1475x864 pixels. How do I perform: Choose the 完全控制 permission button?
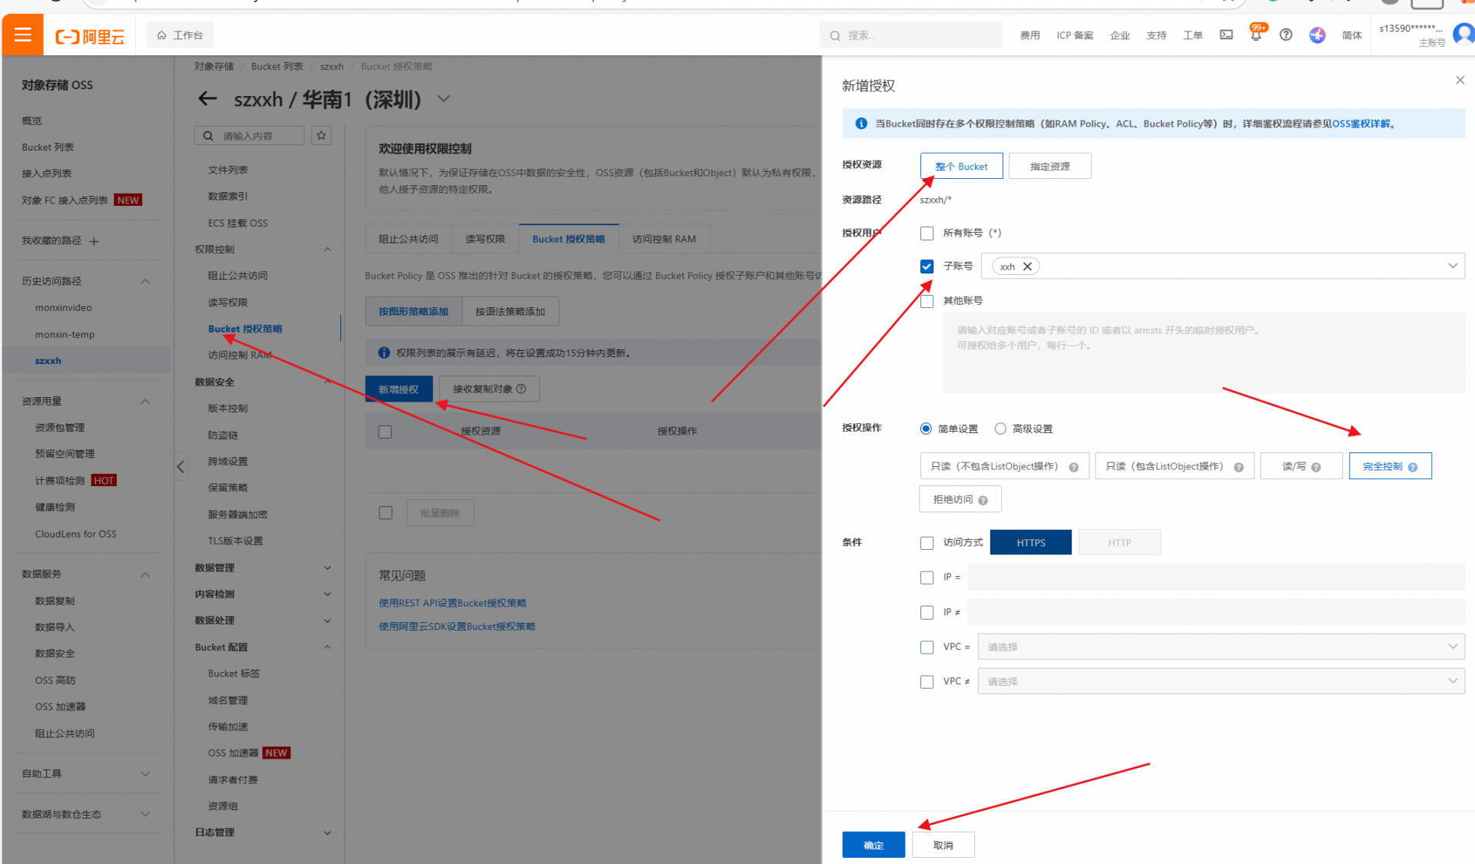click(x=1390, y=466)
